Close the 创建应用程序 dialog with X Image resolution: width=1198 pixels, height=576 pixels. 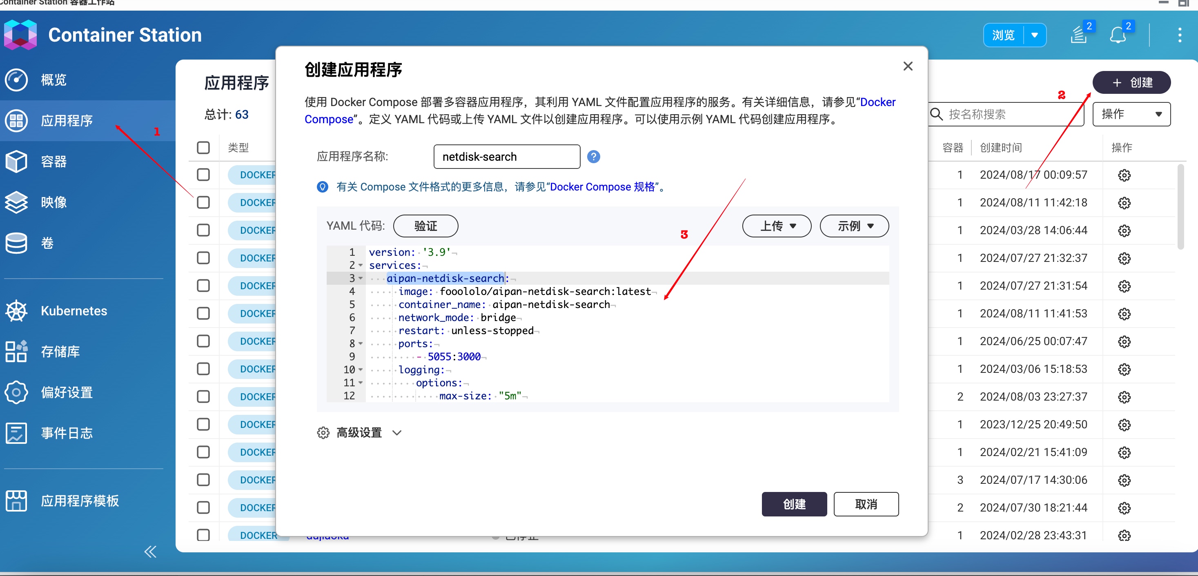908,66
